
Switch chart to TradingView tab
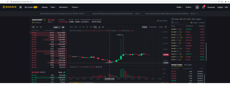pos(153,27)
